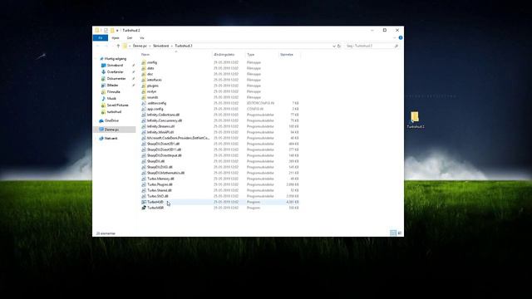
Task: Click the doc folder icon
Action: tap(144, 74)
